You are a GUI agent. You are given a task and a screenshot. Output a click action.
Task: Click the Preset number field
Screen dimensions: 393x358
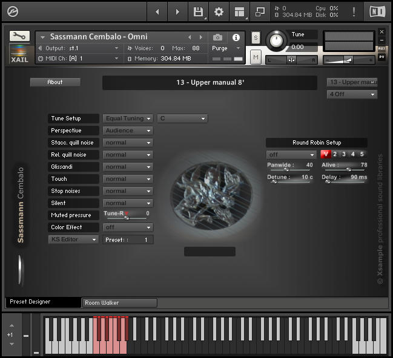[128, 239]
